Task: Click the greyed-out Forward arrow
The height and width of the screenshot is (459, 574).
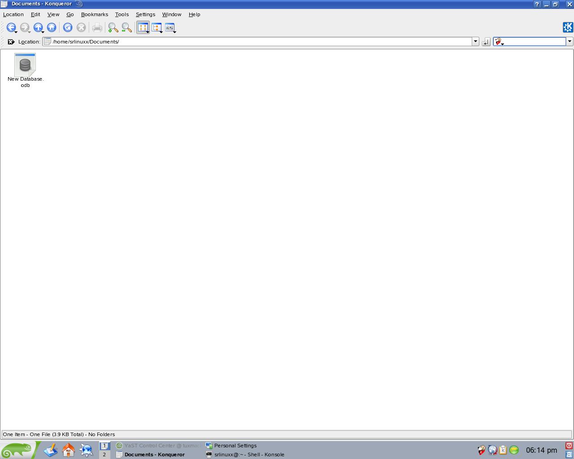Action: 25,28
